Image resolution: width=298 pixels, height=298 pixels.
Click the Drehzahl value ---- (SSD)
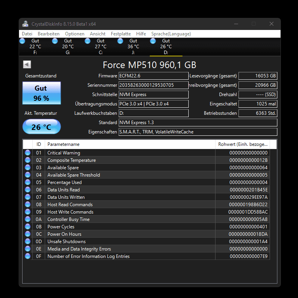pos(258,95)
